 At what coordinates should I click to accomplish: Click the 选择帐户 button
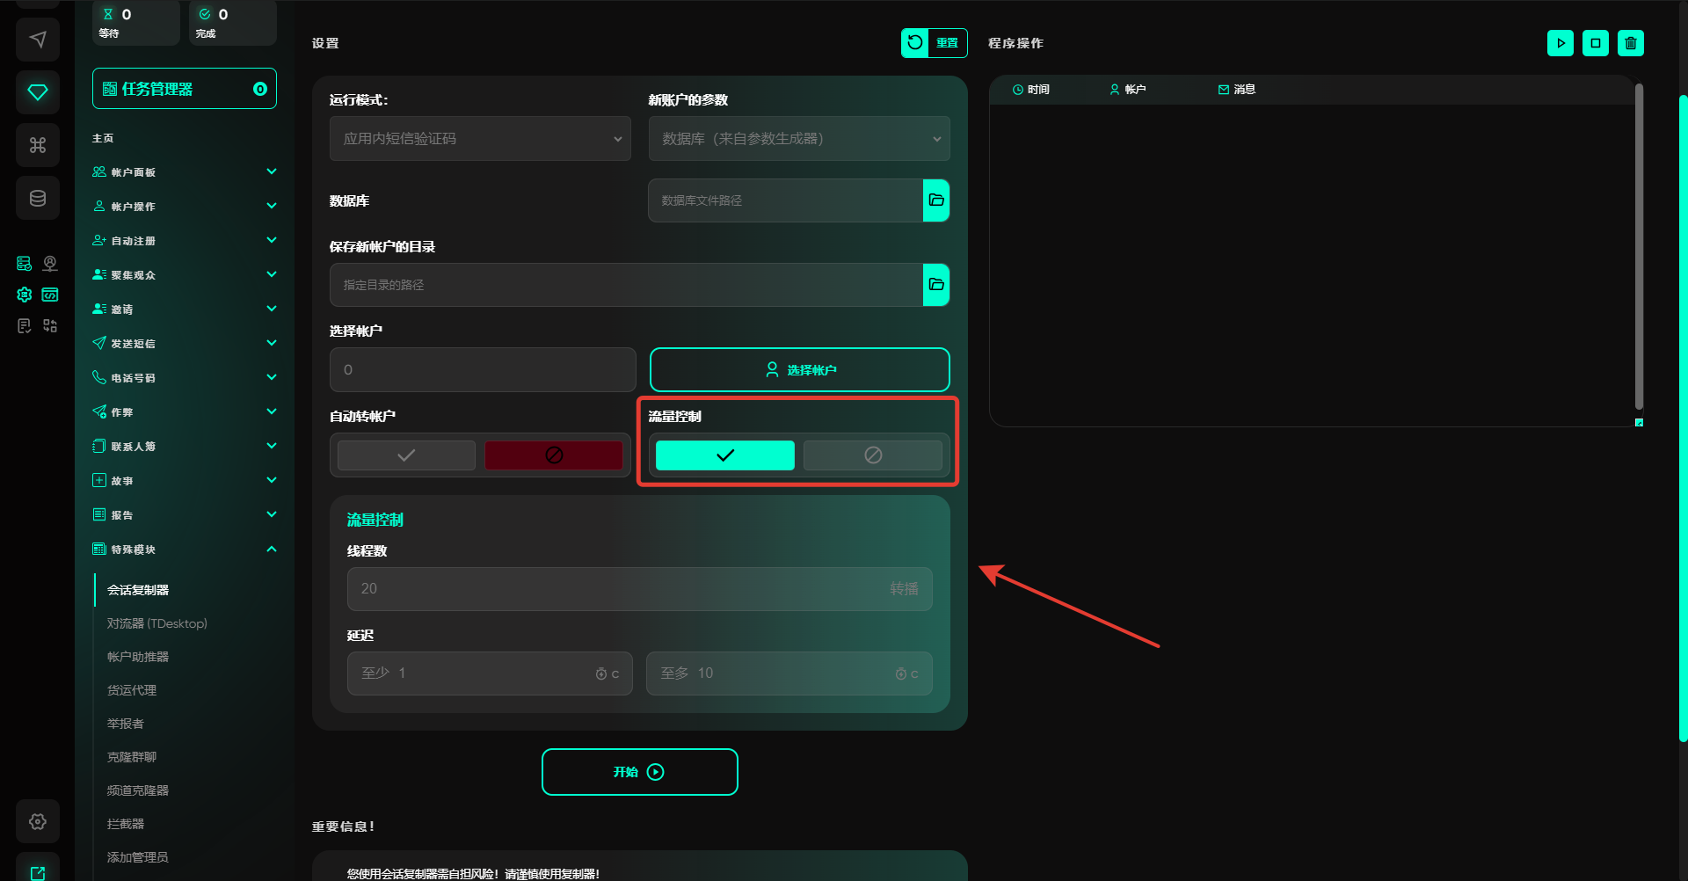(799, 370)
